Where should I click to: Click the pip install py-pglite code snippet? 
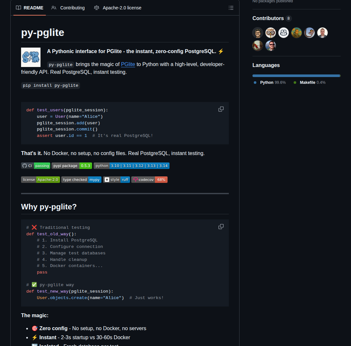[x=51, y=85]
